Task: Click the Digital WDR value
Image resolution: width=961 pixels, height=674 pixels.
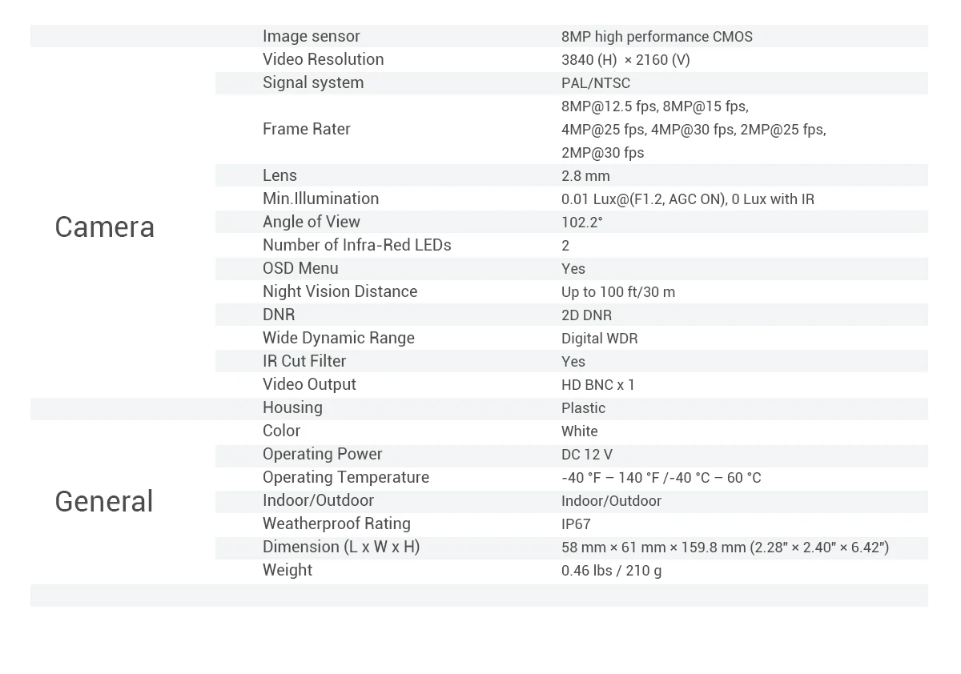Action: pyautogui.click(x=600, y=339)
